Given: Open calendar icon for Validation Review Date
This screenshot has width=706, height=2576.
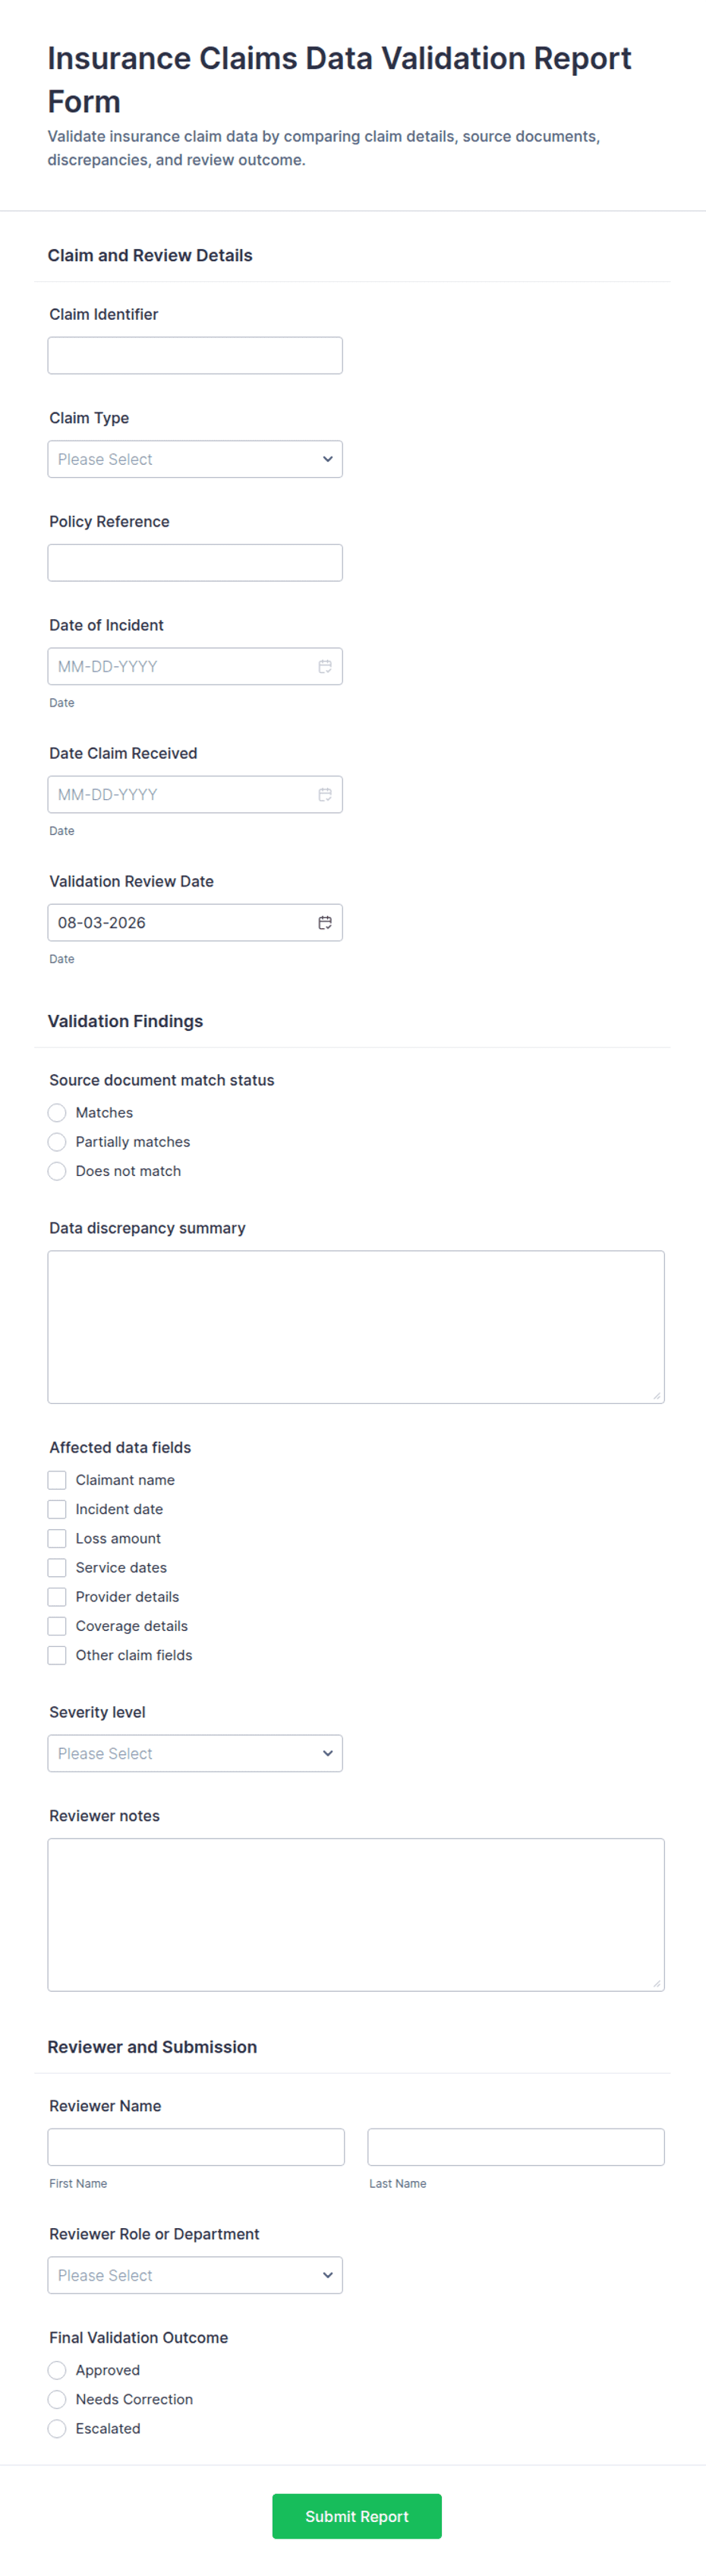Looking at the screenshot, I should (x=325, y=922).
